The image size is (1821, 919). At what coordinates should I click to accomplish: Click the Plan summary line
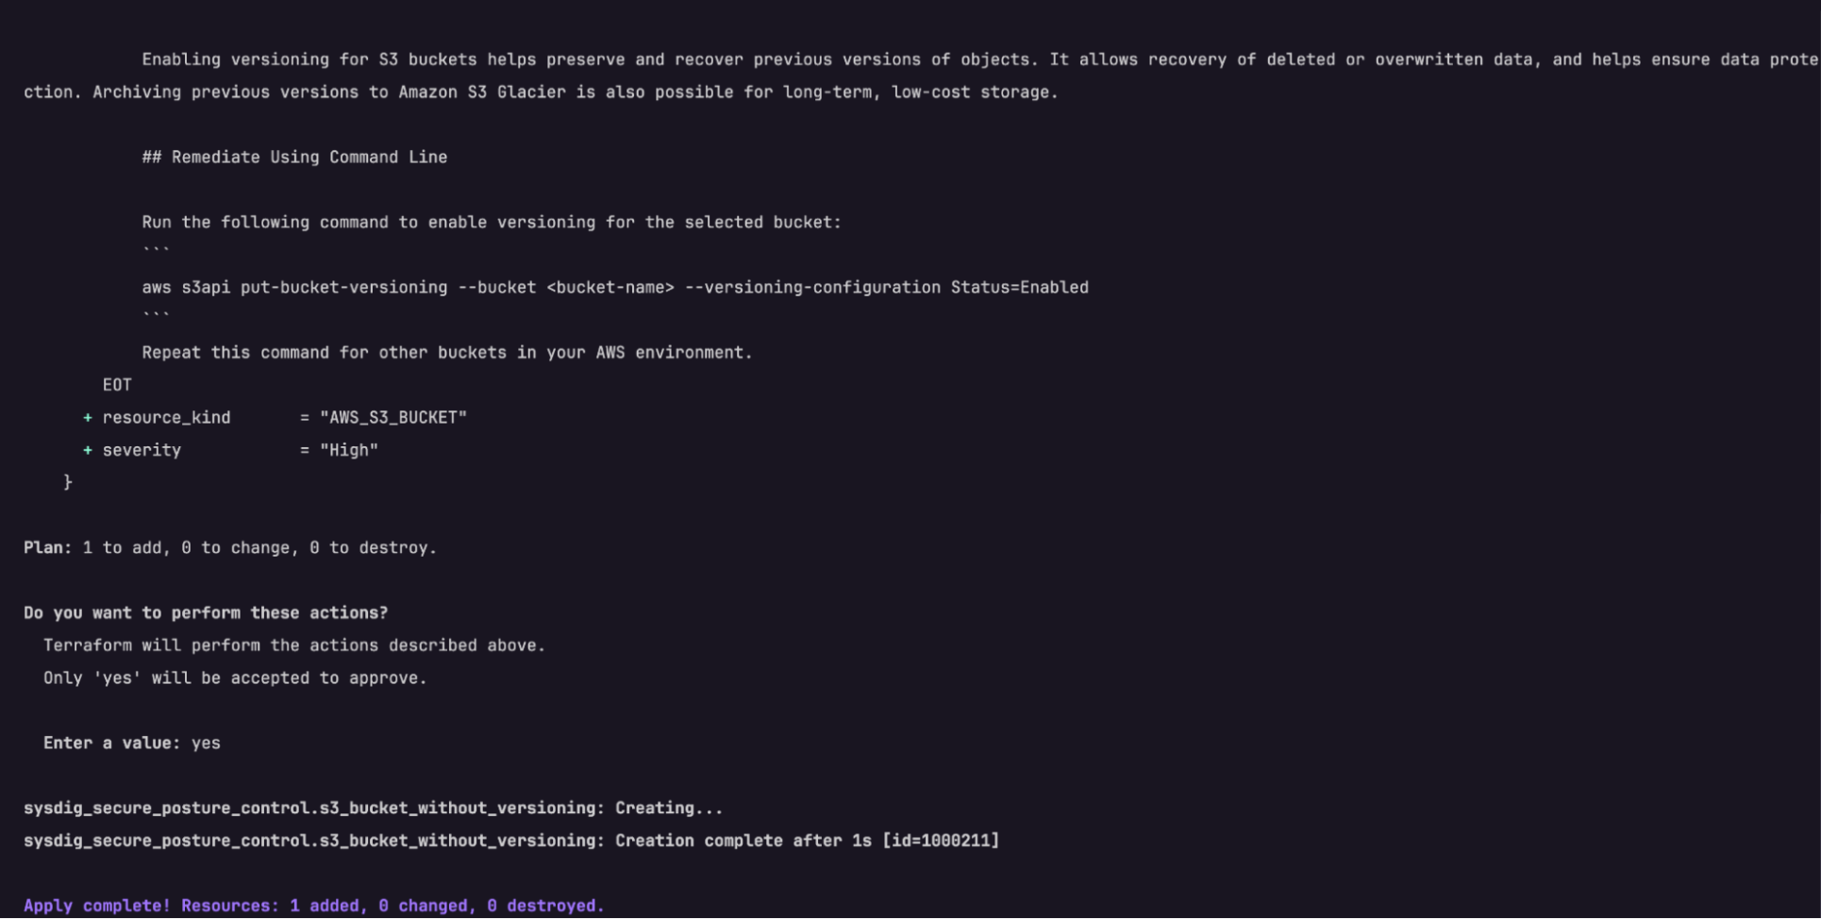[x=230, y=548]
